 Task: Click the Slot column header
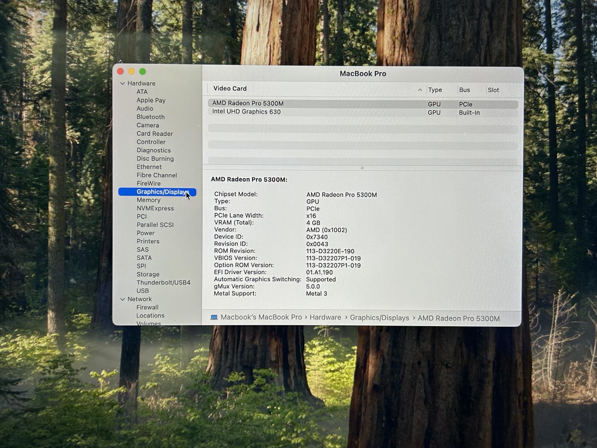point(493,90)
